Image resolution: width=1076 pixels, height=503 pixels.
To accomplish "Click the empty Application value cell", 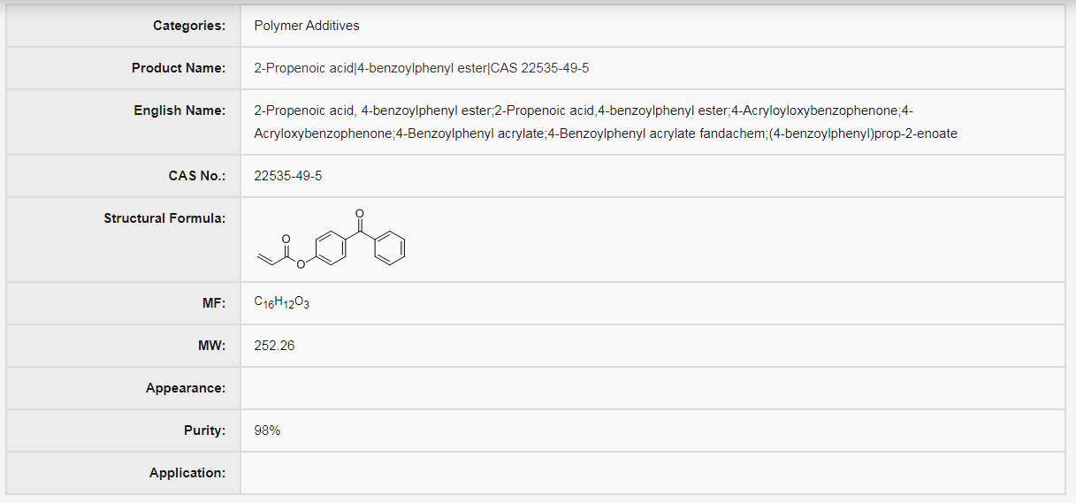I will (652, 473).
